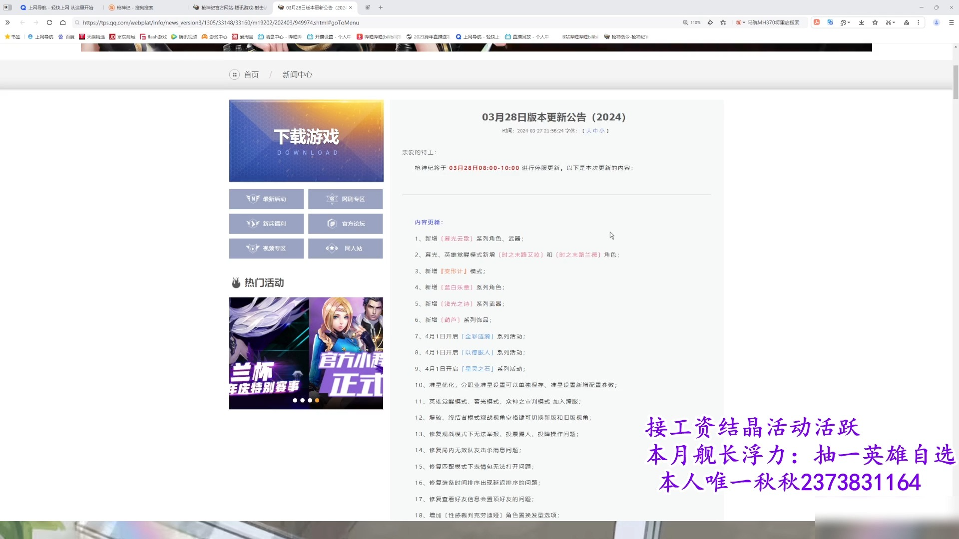Open the 枪神战令 bookmark
This screenshot has height=539, width=959.
pos(626,37)
